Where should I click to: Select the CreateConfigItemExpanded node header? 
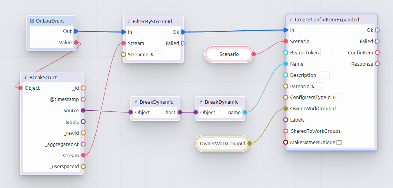coord(327,19)
